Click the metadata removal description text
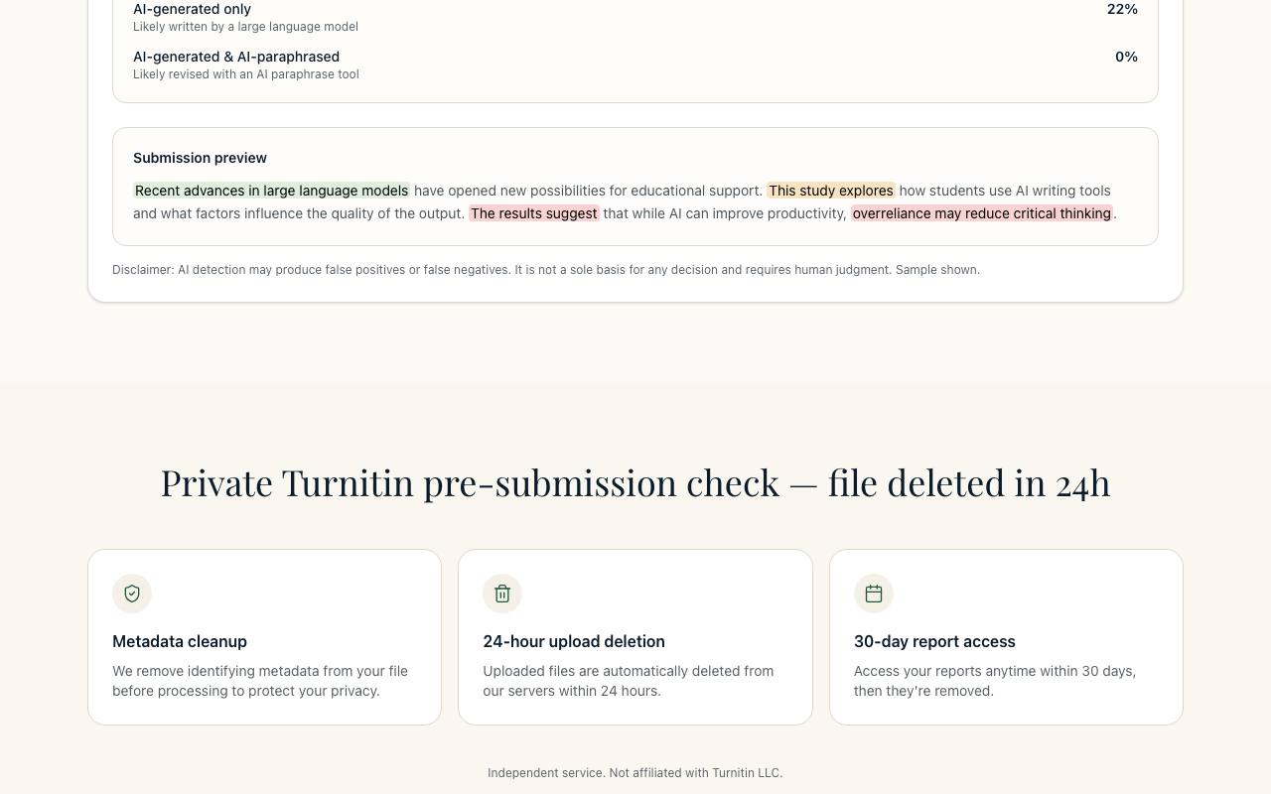The image size is (1271, 794). (260, 681)
